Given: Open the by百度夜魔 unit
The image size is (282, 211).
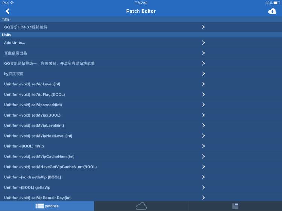Looking at the screenshot, I should (141, 74).
